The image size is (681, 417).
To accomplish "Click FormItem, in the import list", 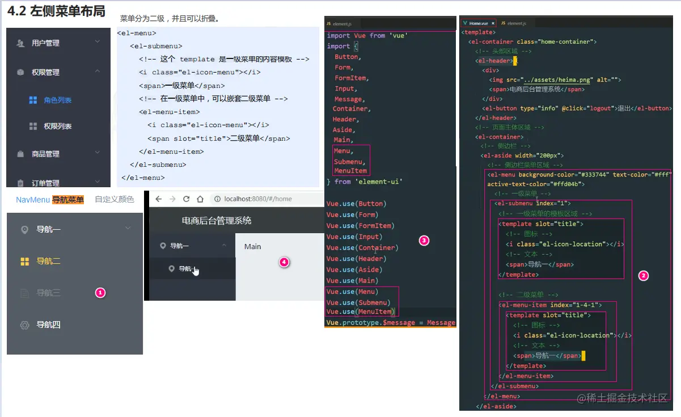I will pos(352,78).
